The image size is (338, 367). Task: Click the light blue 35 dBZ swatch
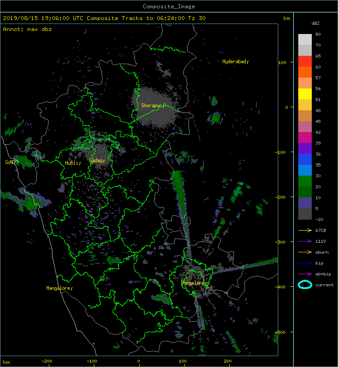click(x=305, y=170)
